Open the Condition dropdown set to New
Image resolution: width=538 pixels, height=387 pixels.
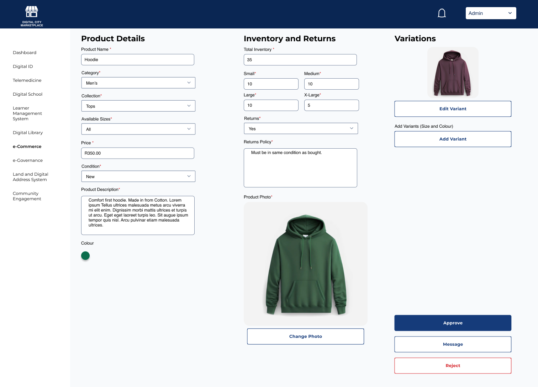[138, 176]
